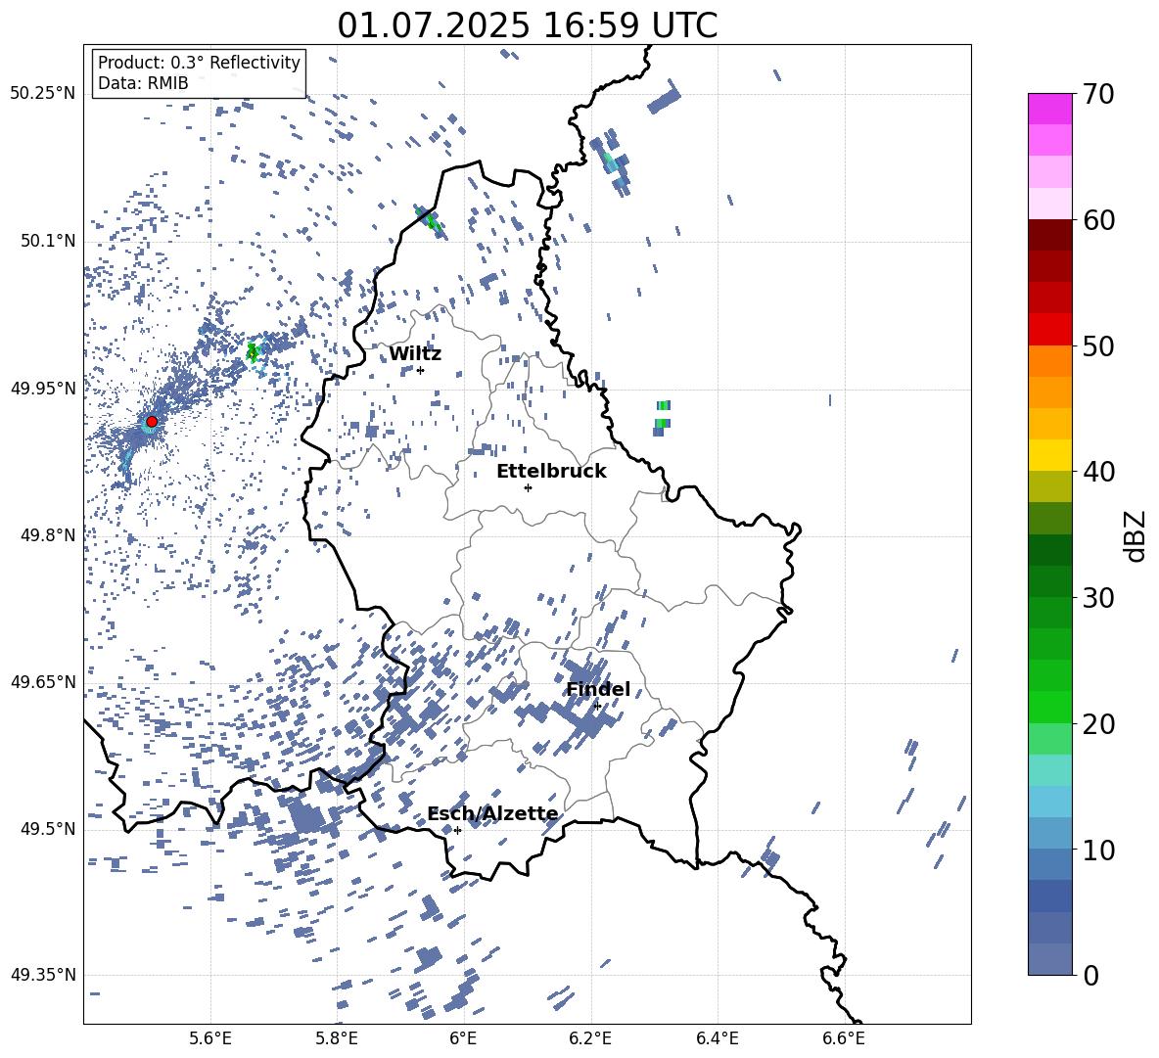This screenshot has width=1159, height=1058.
Task: Click the Findel station label
Action: 598,689
